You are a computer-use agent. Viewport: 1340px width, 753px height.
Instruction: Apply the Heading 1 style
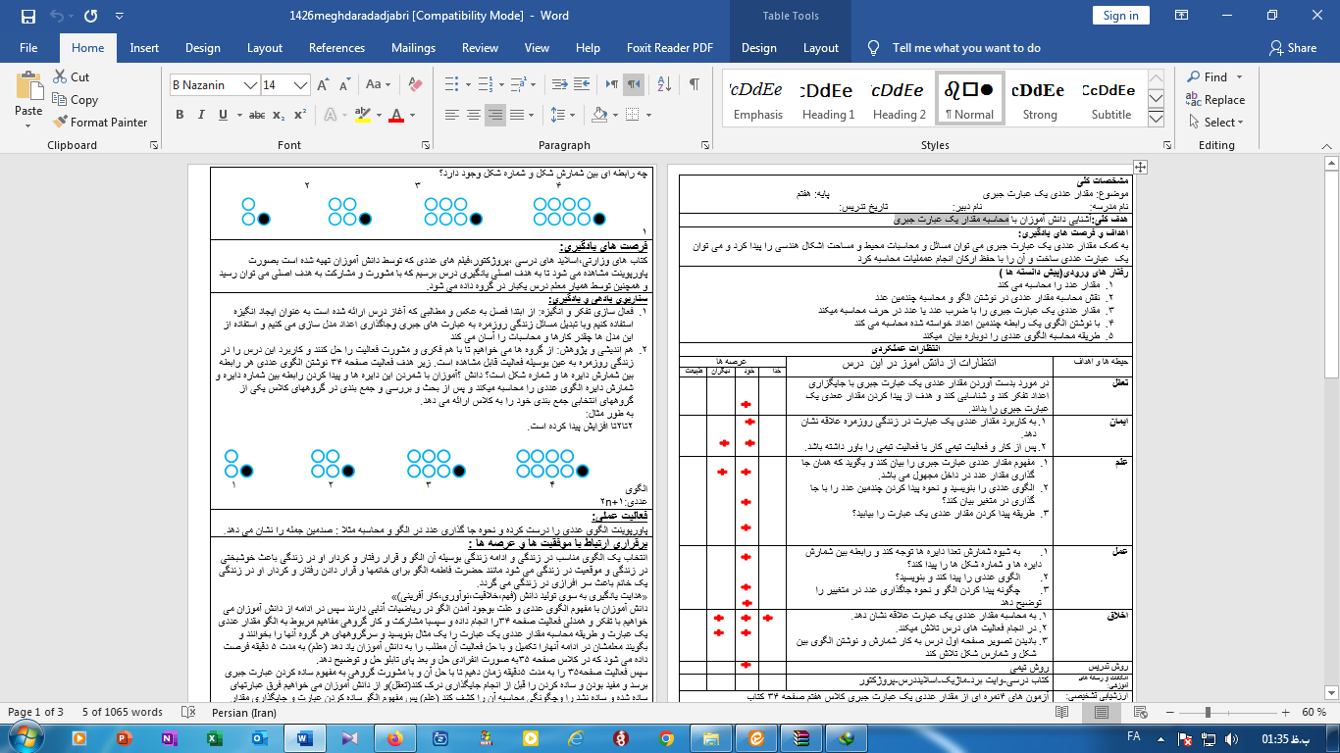point(828,99)
